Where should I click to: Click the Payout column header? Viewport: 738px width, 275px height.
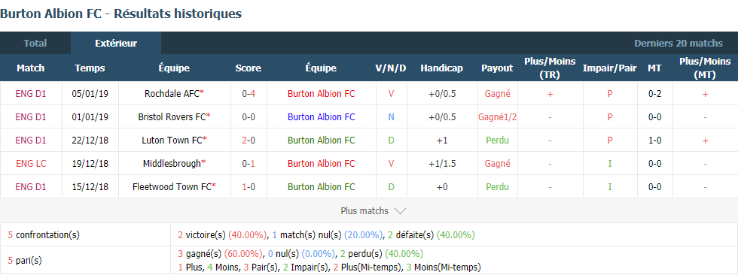[x=497, y=68]
